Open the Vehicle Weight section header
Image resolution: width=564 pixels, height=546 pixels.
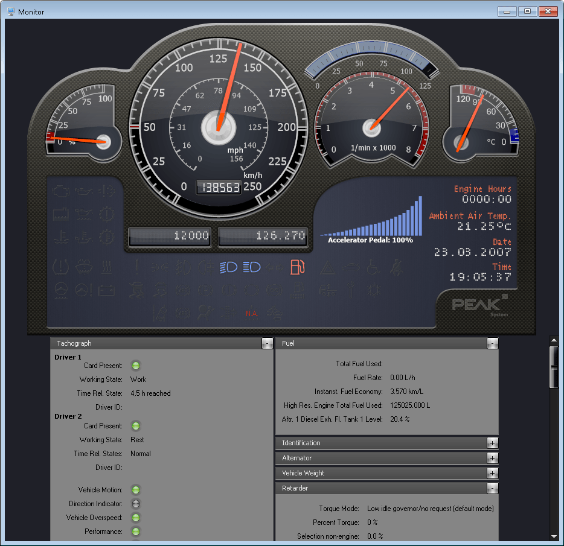386,473
